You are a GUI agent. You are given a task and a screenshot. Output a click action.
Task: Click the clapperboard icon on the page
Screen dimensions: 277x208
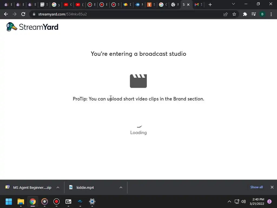tap(138, 81)
